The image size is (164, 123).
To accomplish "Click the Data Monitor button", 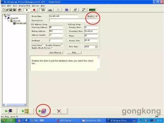I will (55, 52).
